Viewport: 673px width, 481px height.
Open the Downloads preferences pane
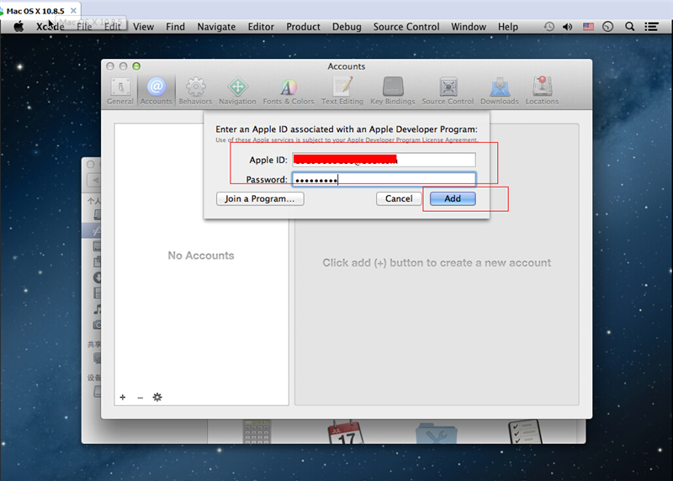[x=499, y=91]
